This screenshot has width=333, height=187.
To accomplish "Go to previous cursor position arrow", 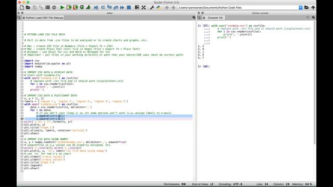I will pyautogui.click(x=167, y=7).
